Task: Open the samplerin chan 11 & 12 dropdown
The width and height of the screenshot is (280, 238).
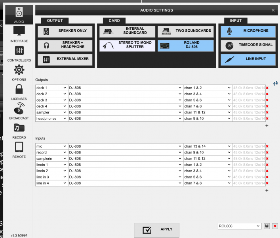Action: pyautogui.click(x=208, y=159)
